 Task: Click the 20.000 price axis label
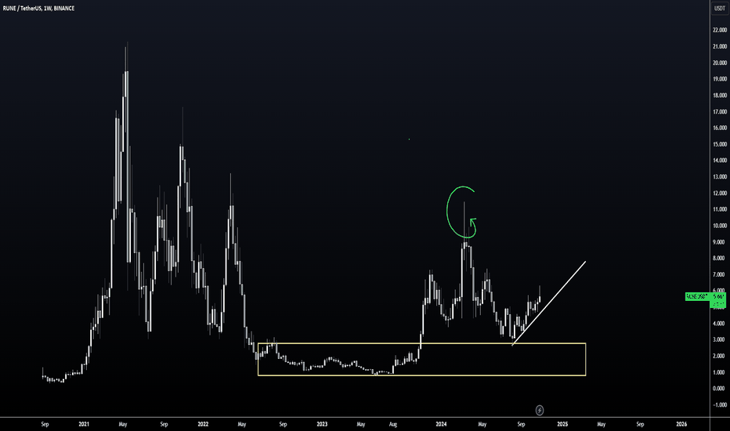click(720, 63)
